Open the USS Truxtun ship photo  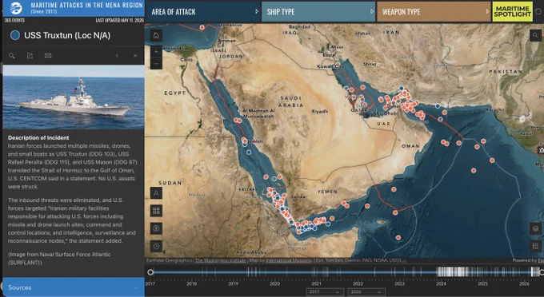point(74,97)
